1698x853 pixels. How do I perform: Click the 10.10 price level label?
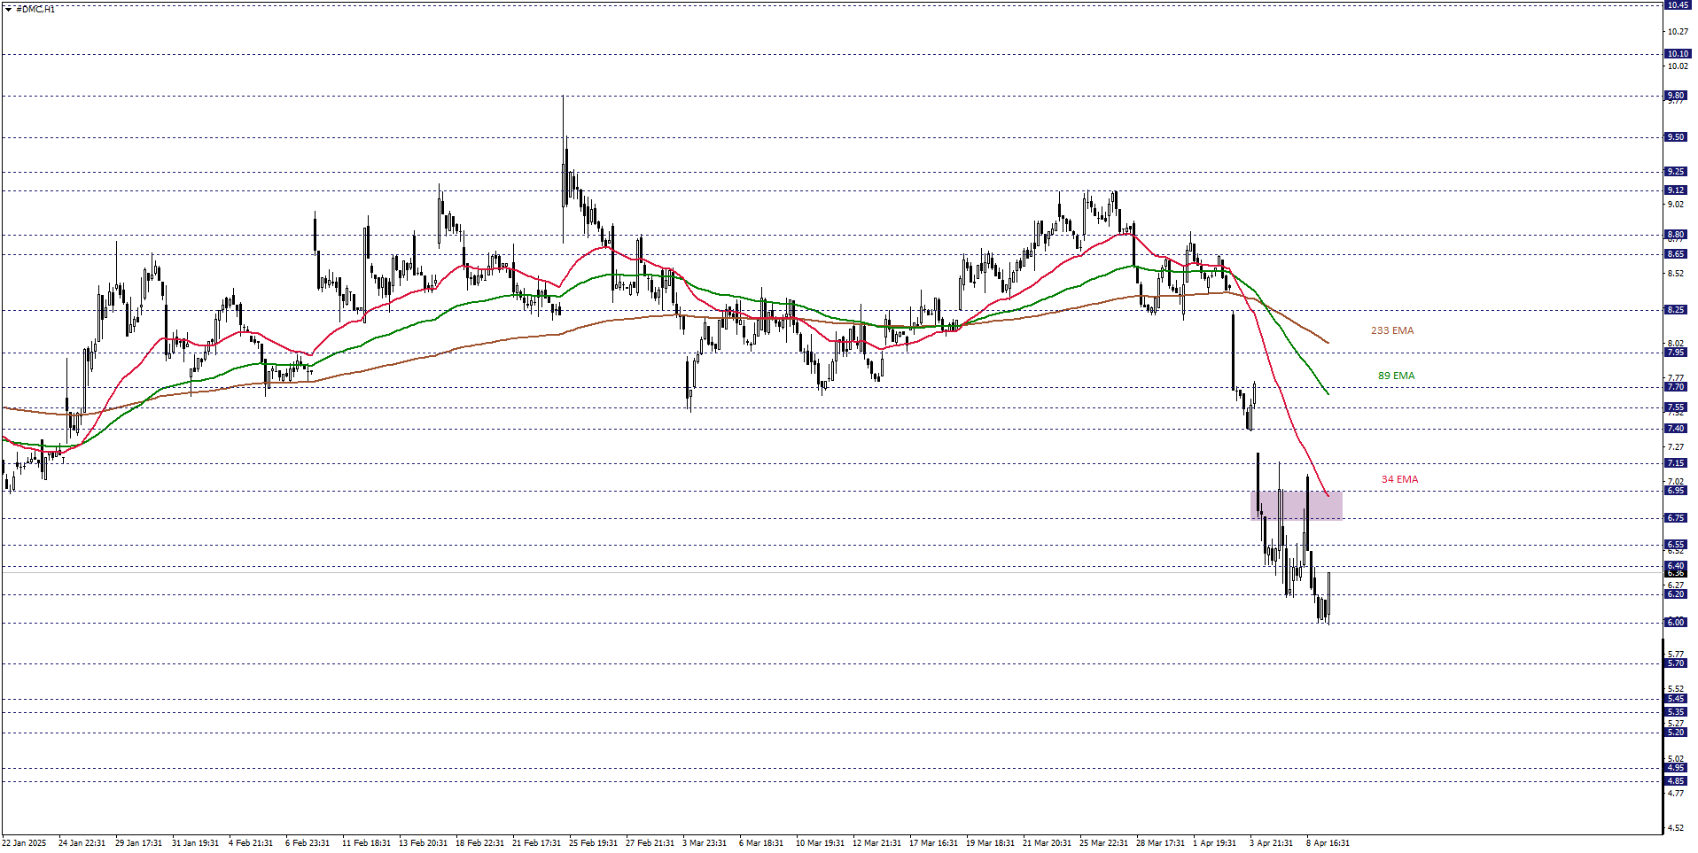click(x=1677, y=54)
